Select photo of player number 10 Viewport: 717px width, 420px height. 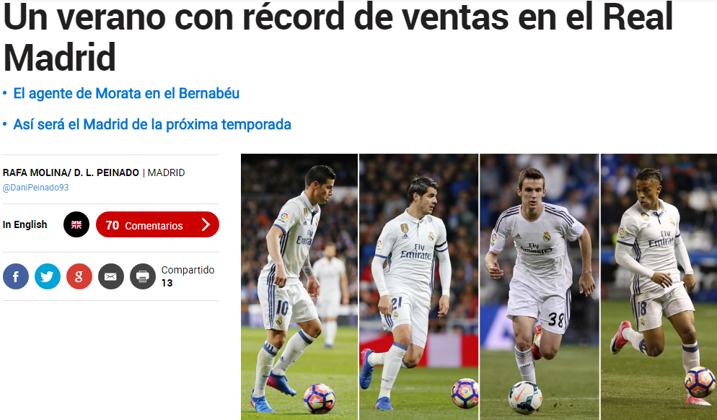299,287
